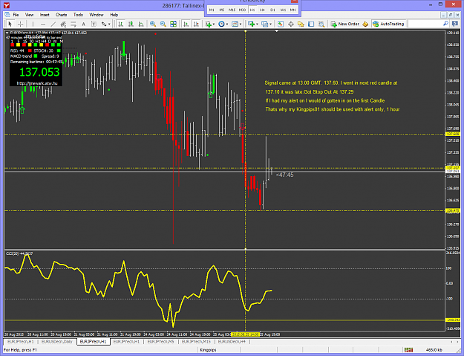Click the Periods clock icon
The height and width of the screenshot is (356, 464).
[x=221, y=24]
